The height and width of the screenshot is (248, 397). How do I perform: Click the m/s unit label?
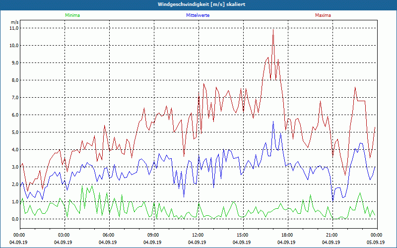click(x=15, y=22)
